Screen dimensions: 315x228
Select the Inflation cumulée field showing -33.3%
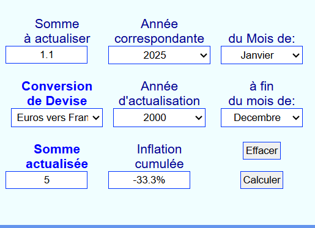[x=149, y=180]
